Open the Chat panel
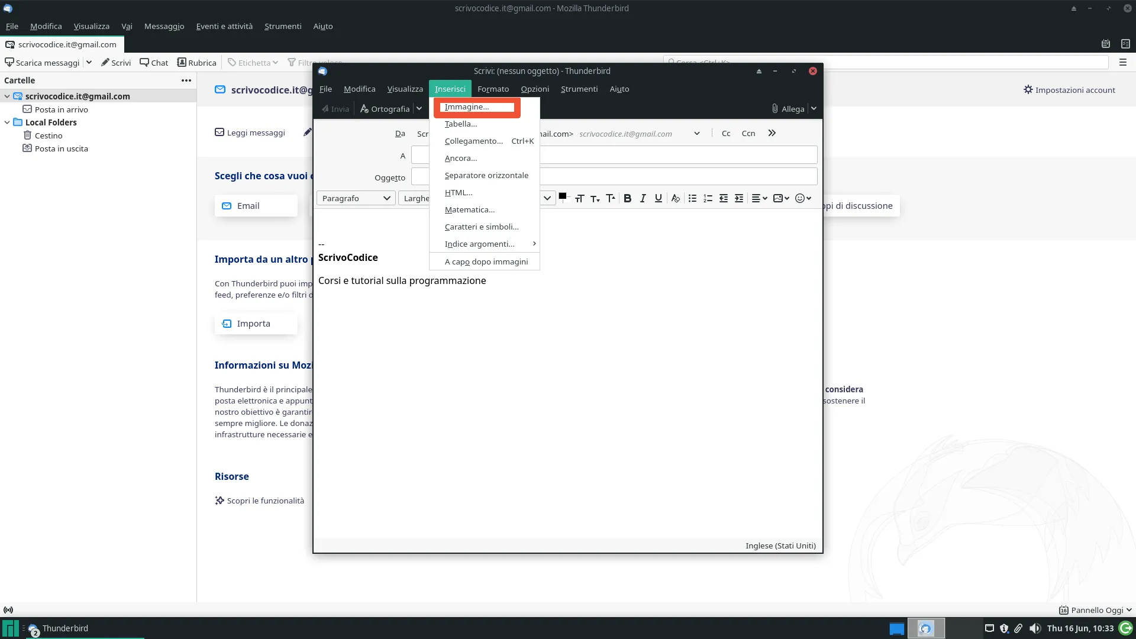The width and height of the screenshot is (1136, 639). click(154, 62)
